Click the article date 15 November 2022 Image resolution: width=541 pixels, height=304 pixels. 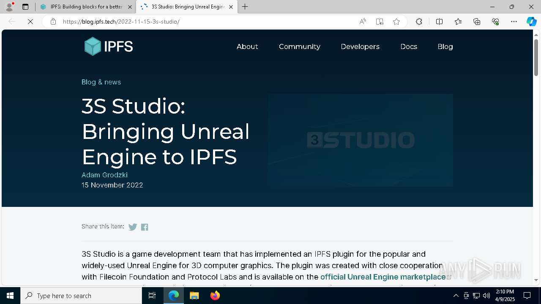point(112,185)
